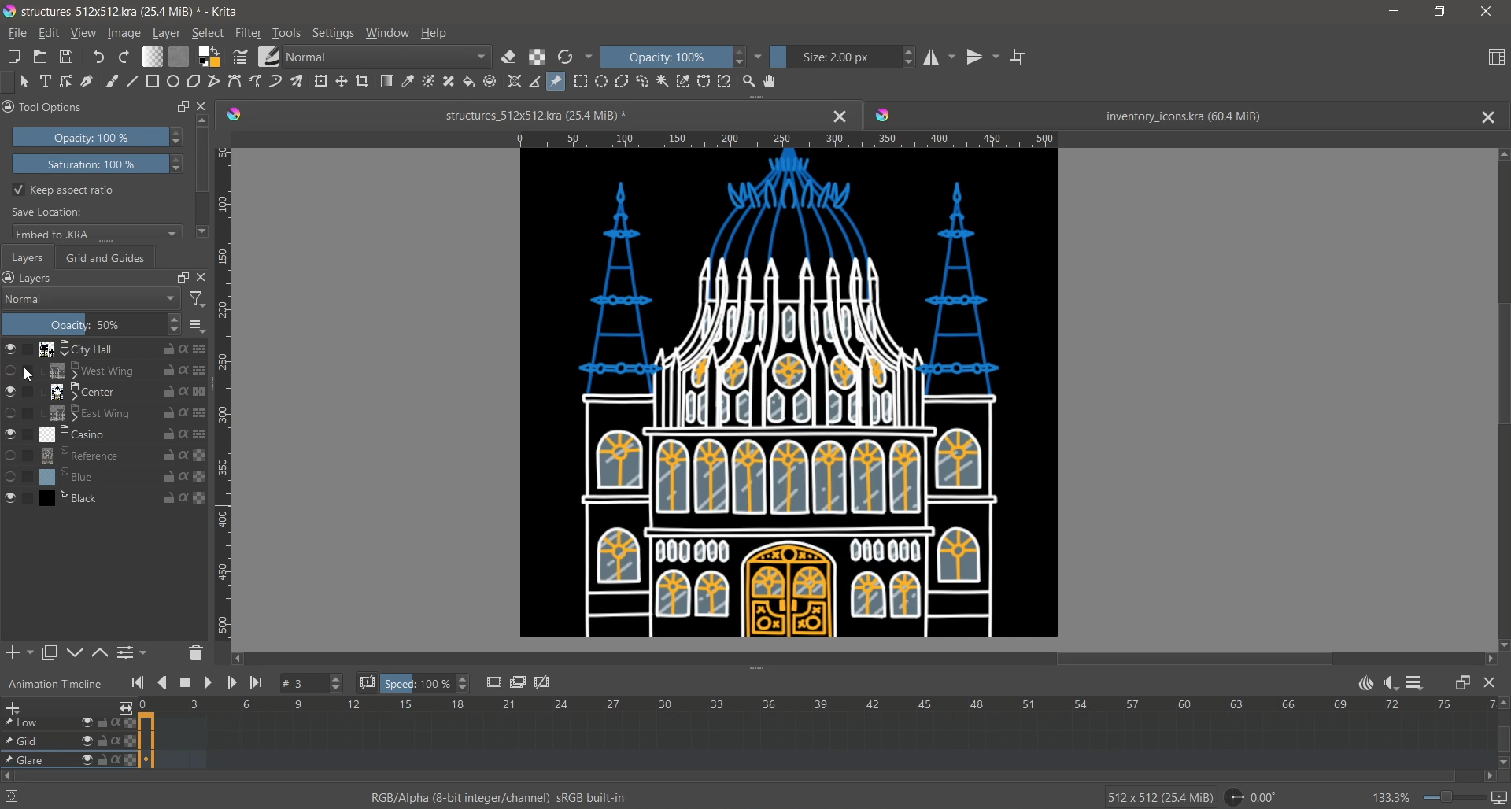
Task: Switch to the inventory_icons.kra document tab
Action: pos(1182,117)
